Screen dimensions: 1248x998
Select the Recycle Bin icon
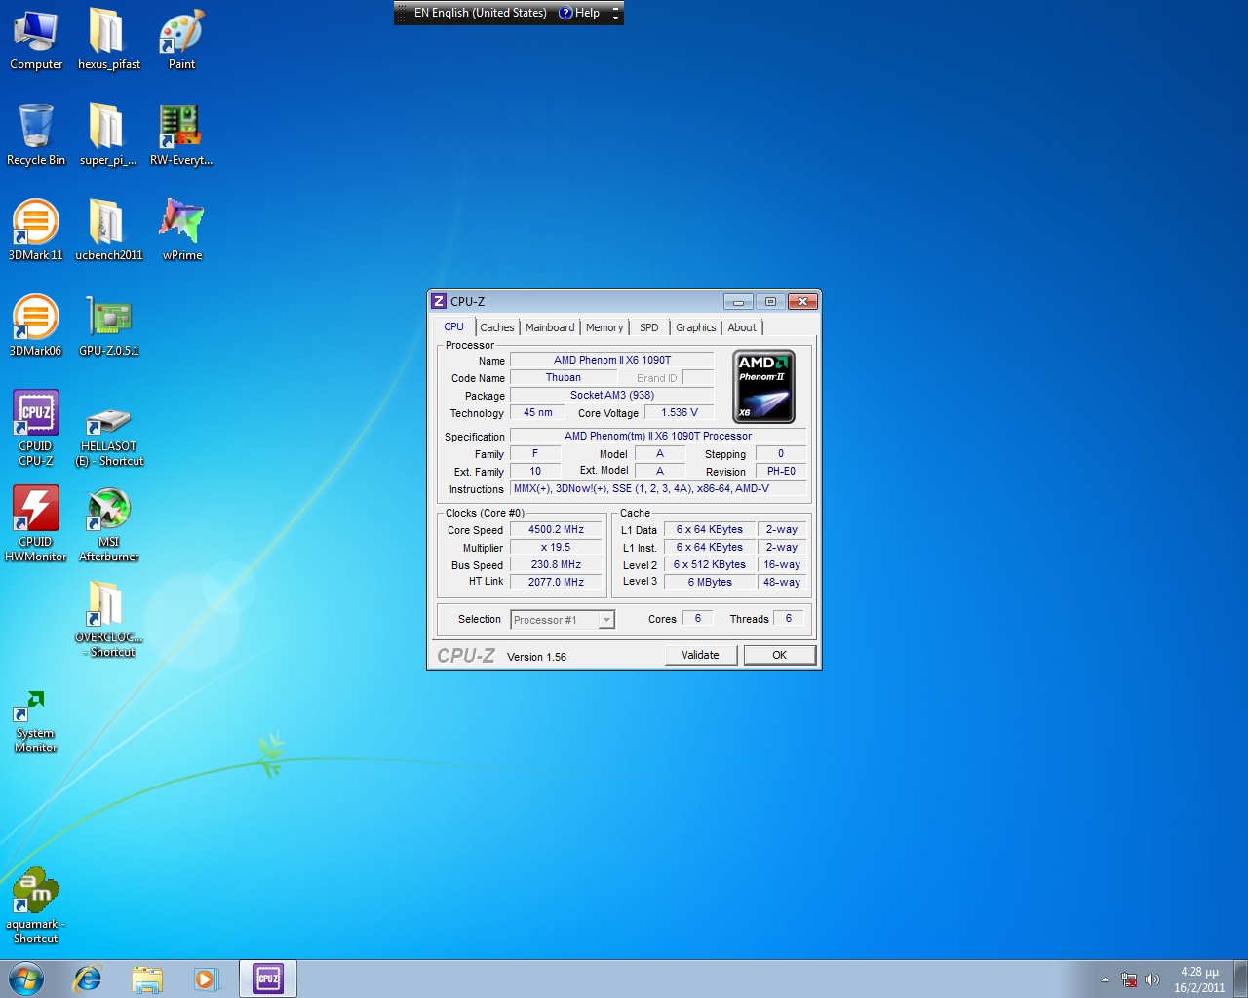(36, 134)
